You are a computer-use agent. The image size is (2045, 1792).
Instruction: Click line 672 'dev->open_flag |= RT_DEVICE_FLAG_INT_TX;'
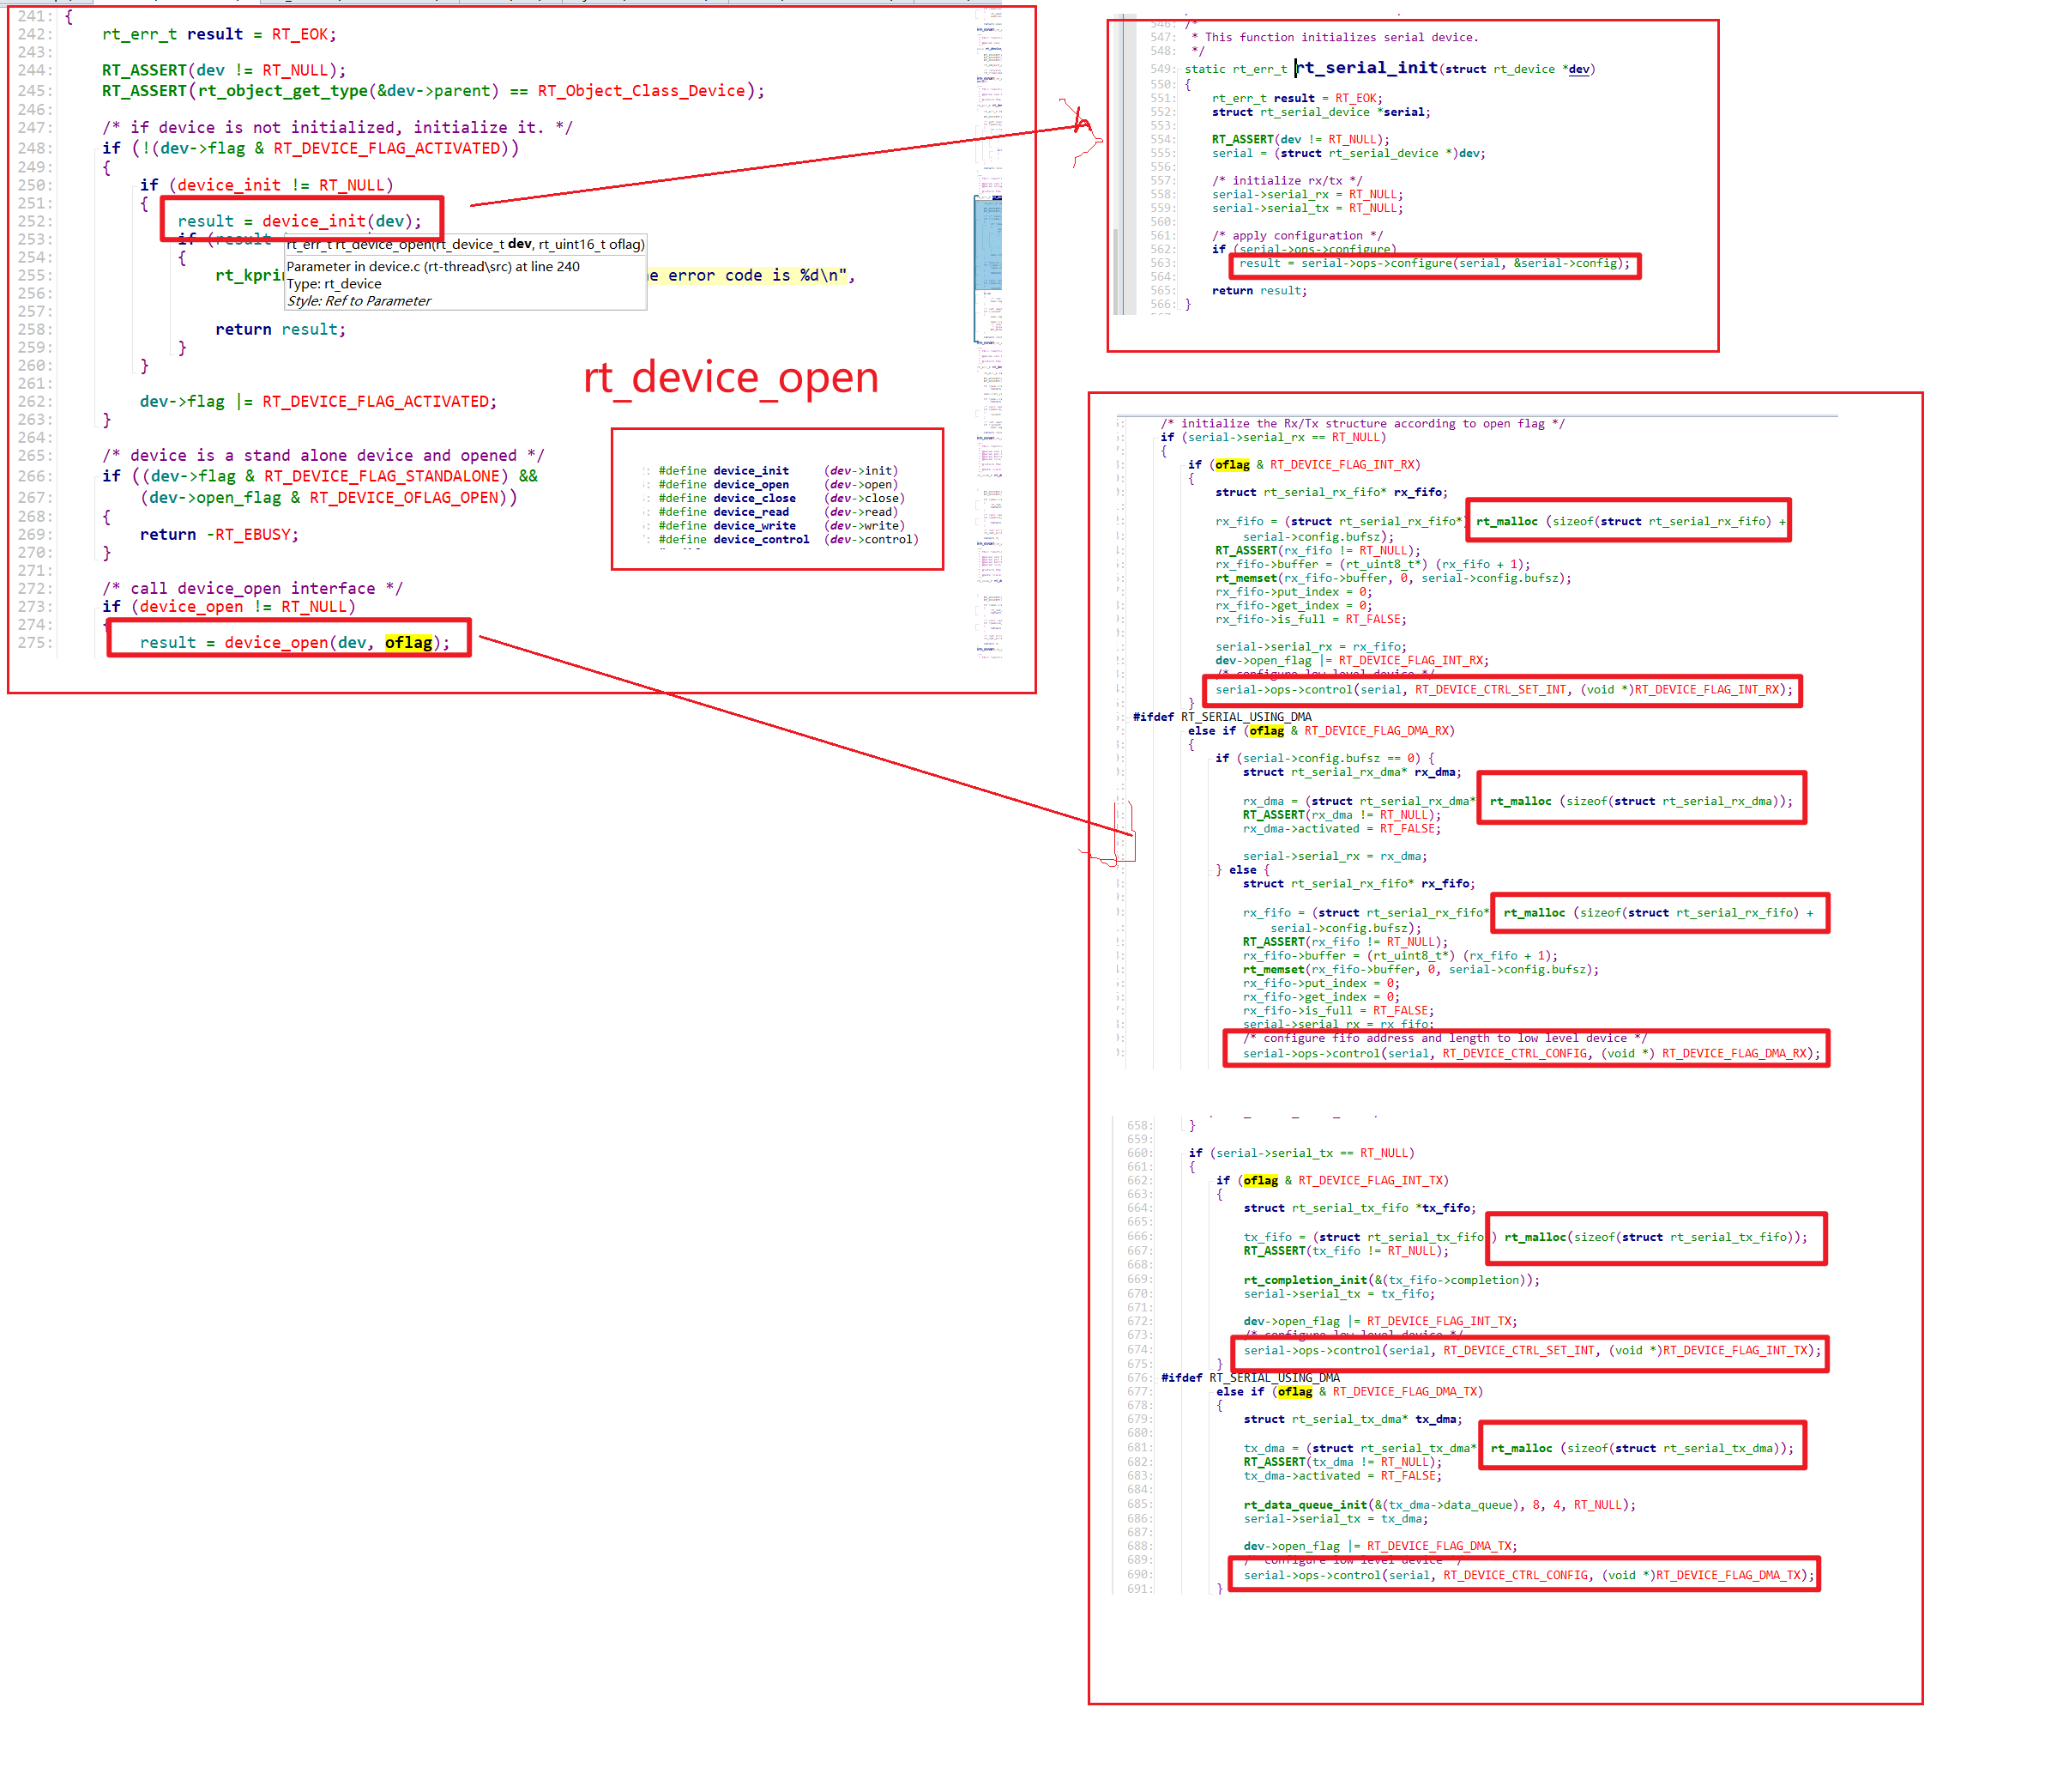tap(1380, 1321)
